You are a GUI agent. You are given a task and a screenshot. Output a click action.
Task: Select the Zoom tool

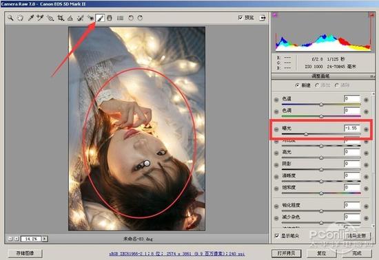pyautogui.click(x=10, y=18)
